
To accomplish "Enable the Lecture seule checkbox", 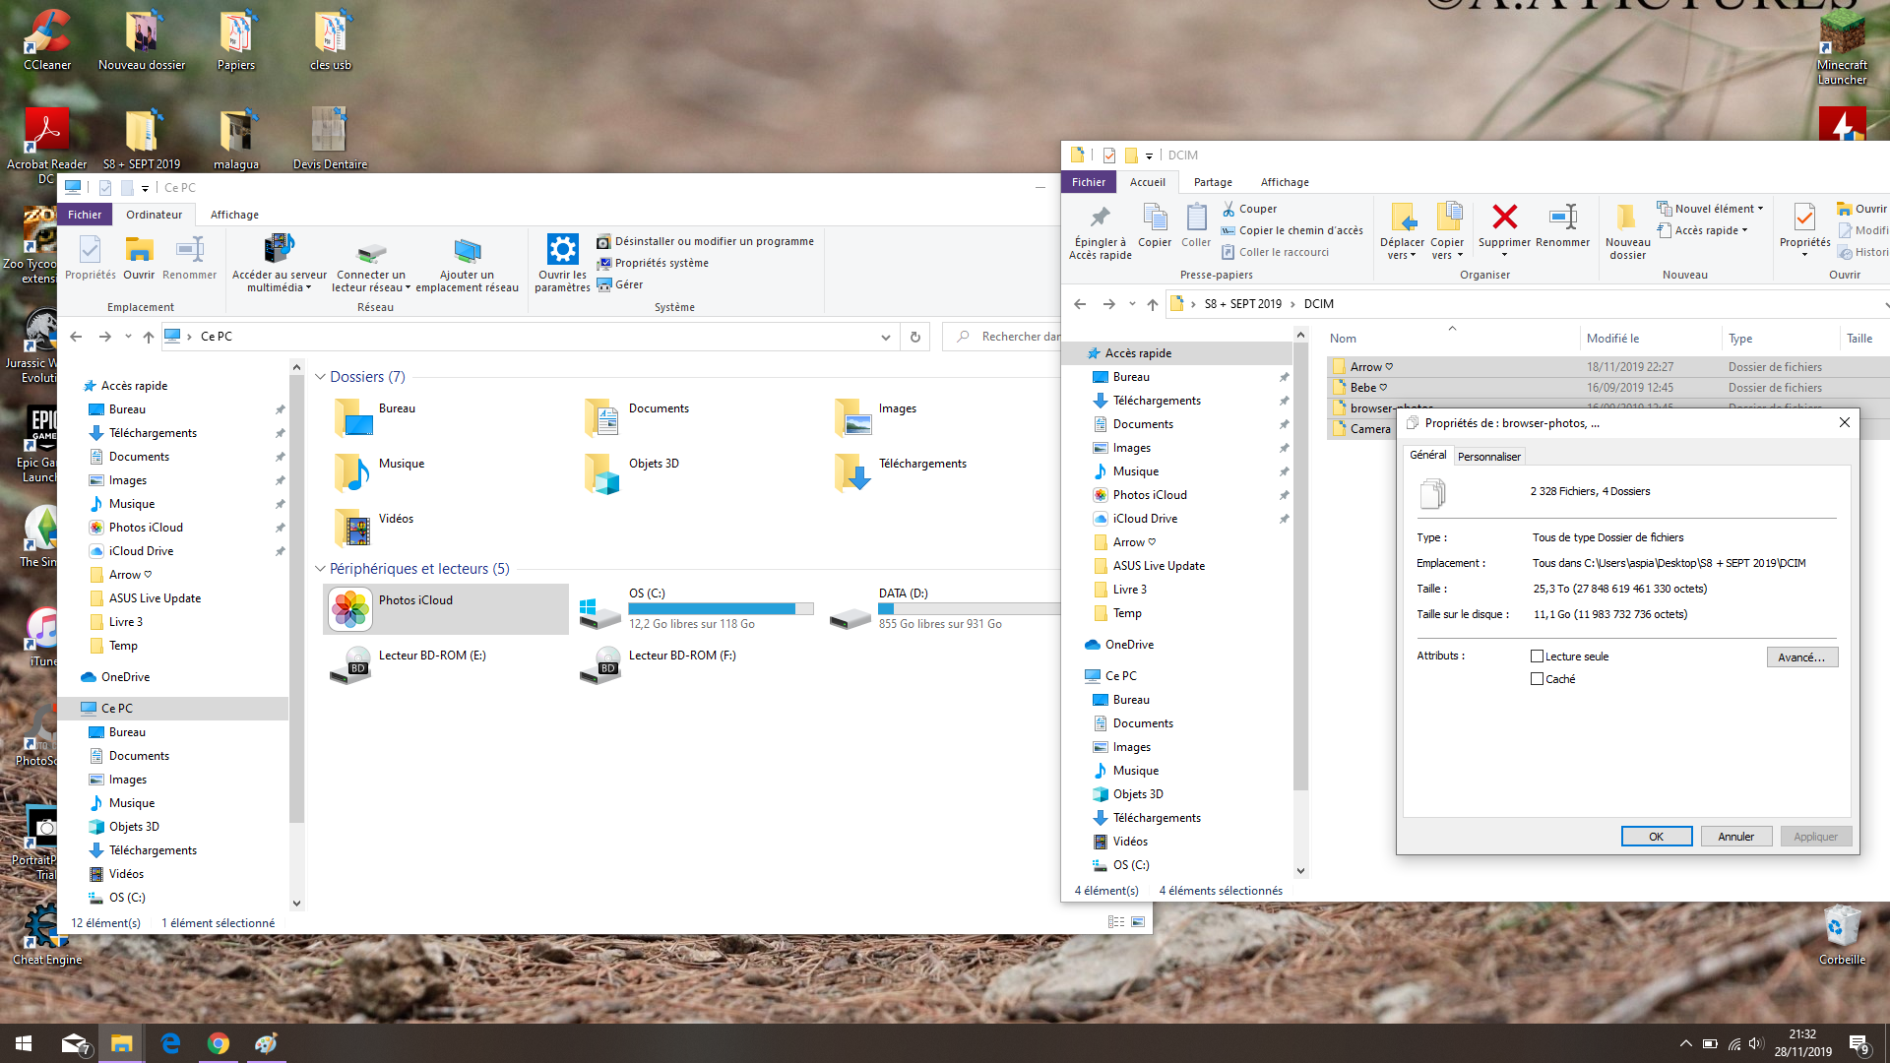I will click(x=1537, y=657).
